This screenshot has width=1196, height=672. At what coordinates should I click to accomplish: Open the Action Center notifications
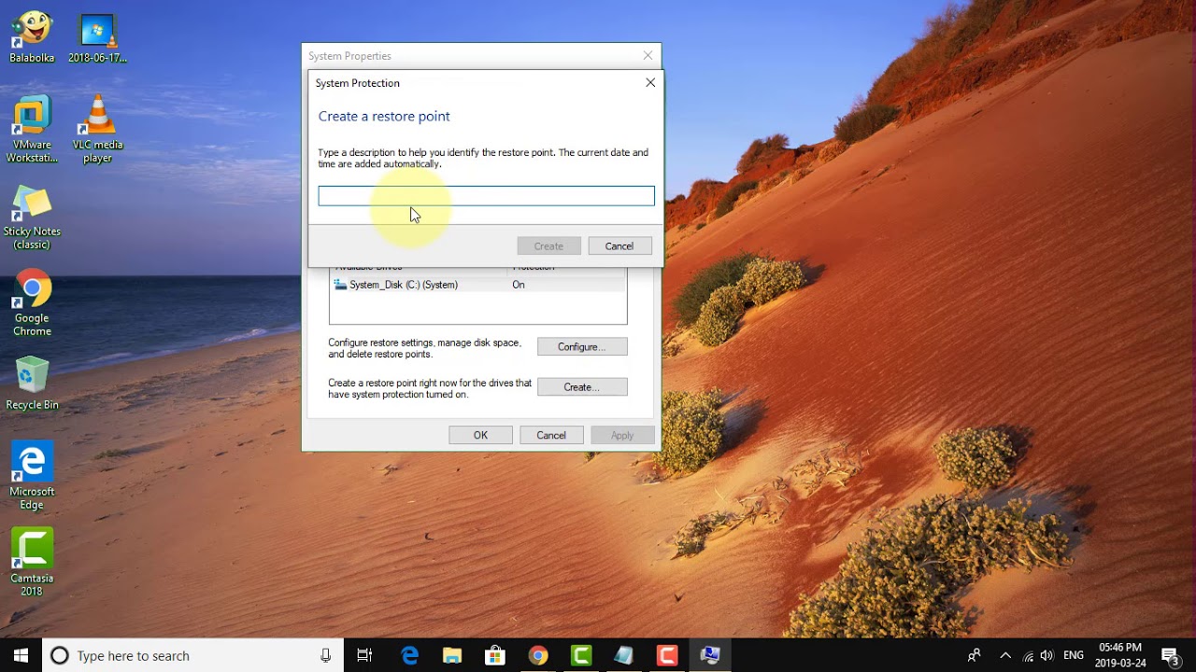(x=1172, y=655)
